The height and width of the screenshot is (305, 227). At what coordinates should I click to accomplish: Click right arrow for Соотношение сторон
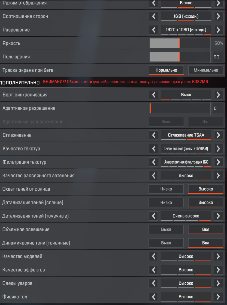218,16
